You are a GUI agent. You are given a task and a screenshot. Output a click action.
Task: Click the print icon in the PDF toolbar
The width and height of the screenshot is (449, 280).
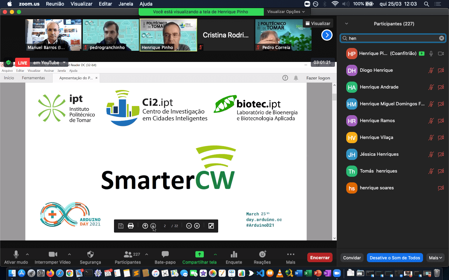point(131,226)
